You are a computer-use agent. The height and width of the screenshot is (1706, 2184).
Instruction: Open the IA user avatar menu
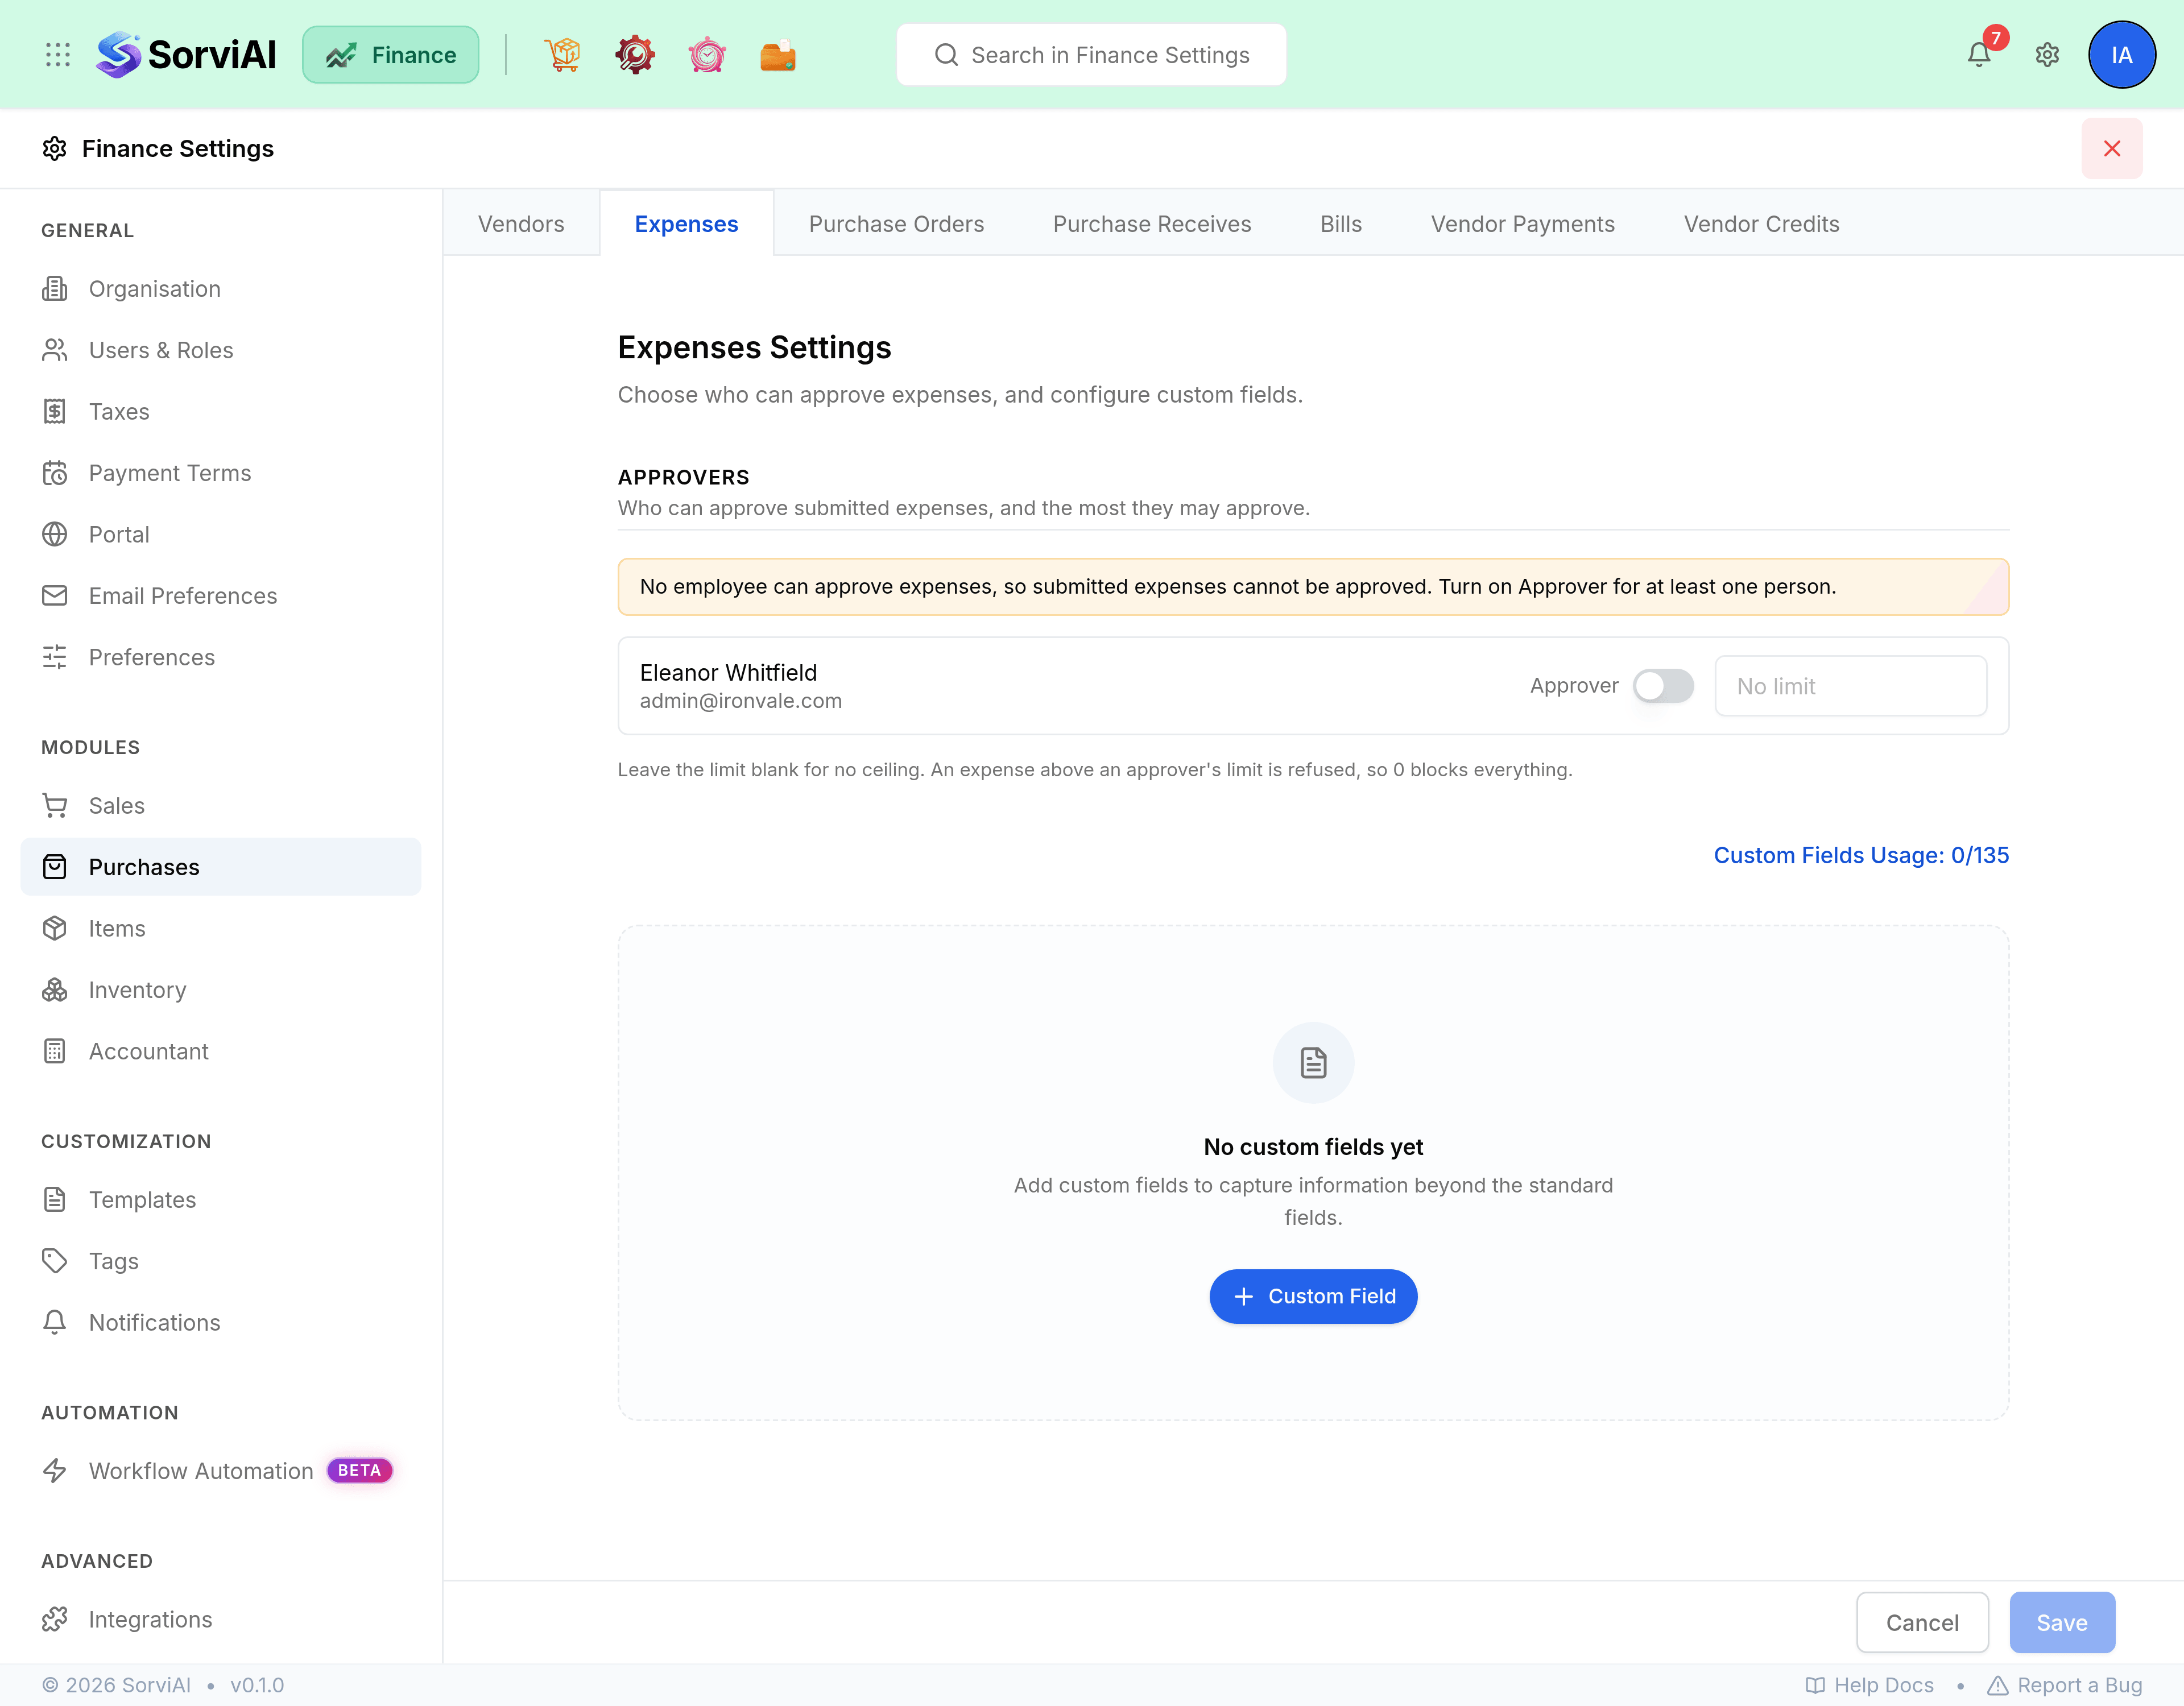[2121, 55]
